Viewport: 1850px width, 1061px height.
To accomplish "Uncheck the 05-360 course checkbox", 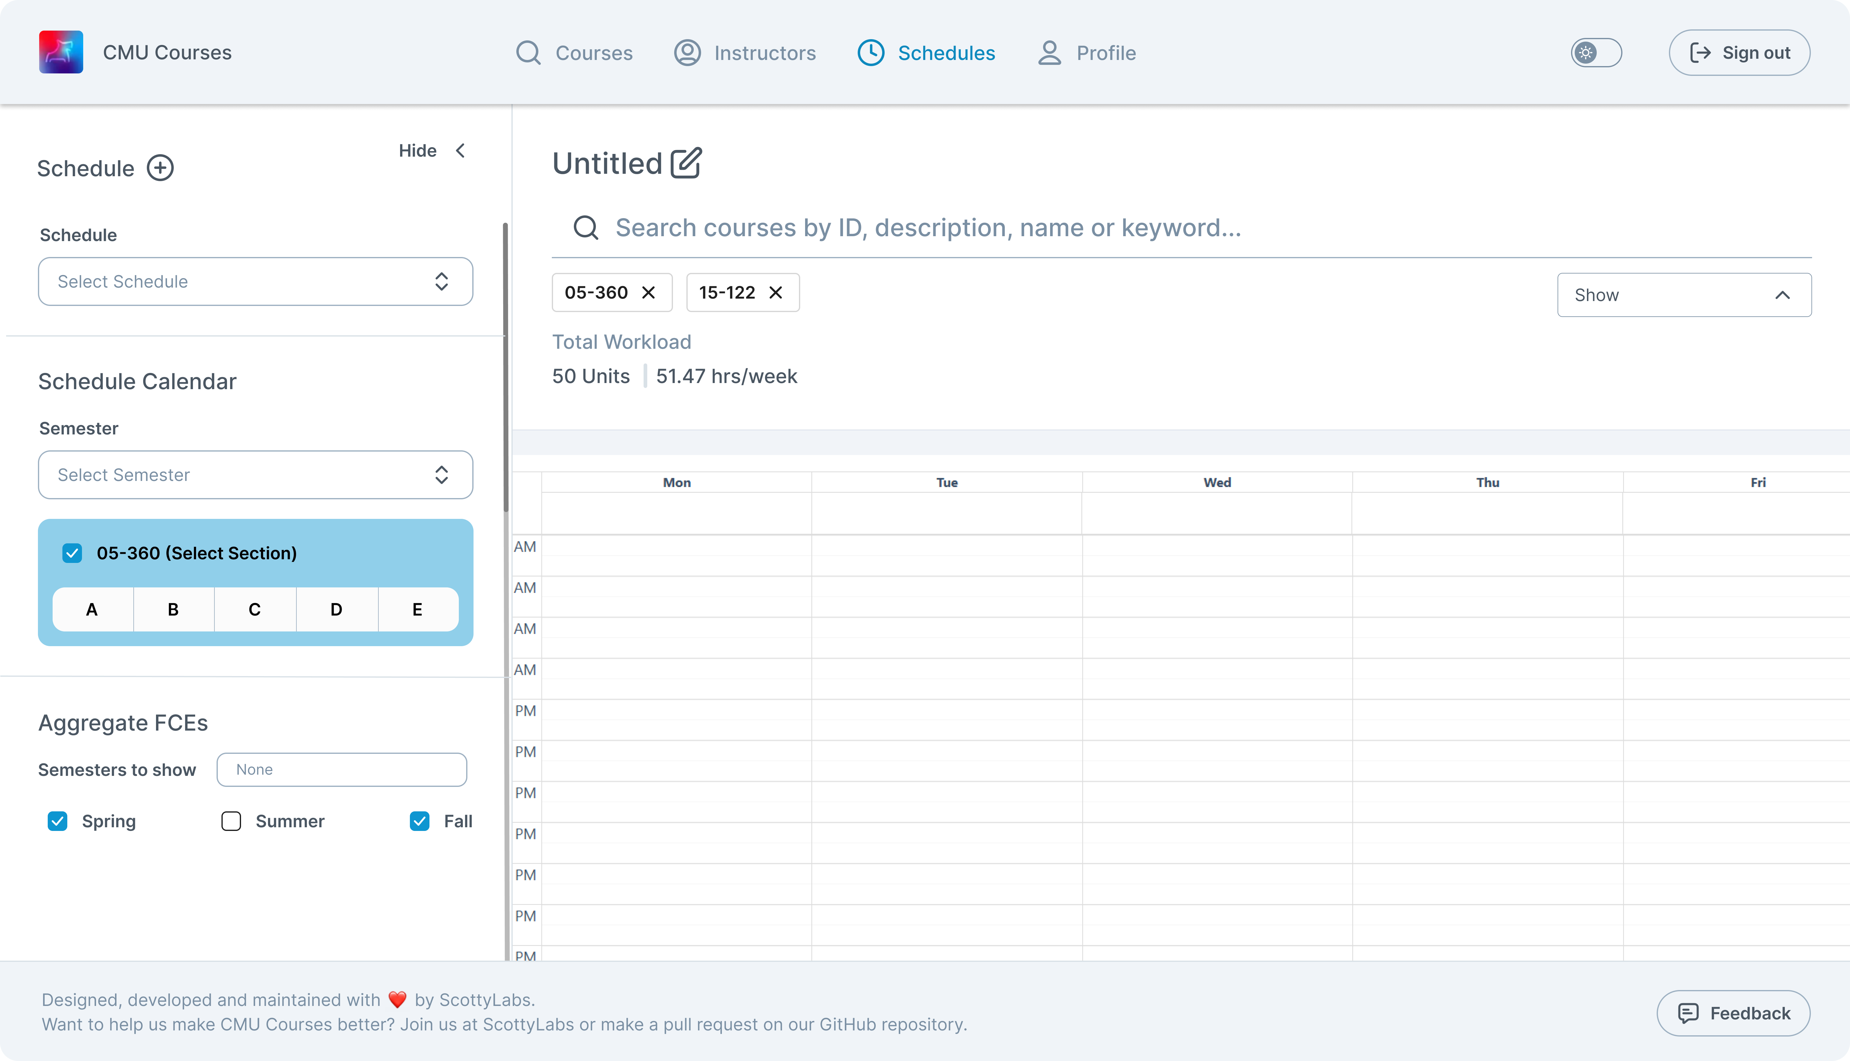I will pyautogui.click(x=72, y=553).
